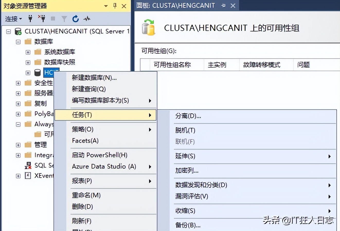Open the 连接 dropdown in Object Explorer
340x231 pixels.
point(13,19)
